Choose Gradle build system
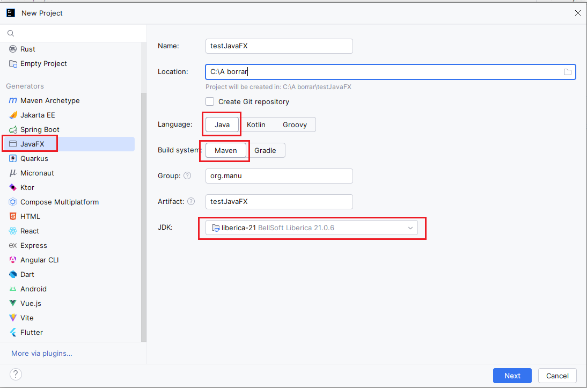 (266, 151)
